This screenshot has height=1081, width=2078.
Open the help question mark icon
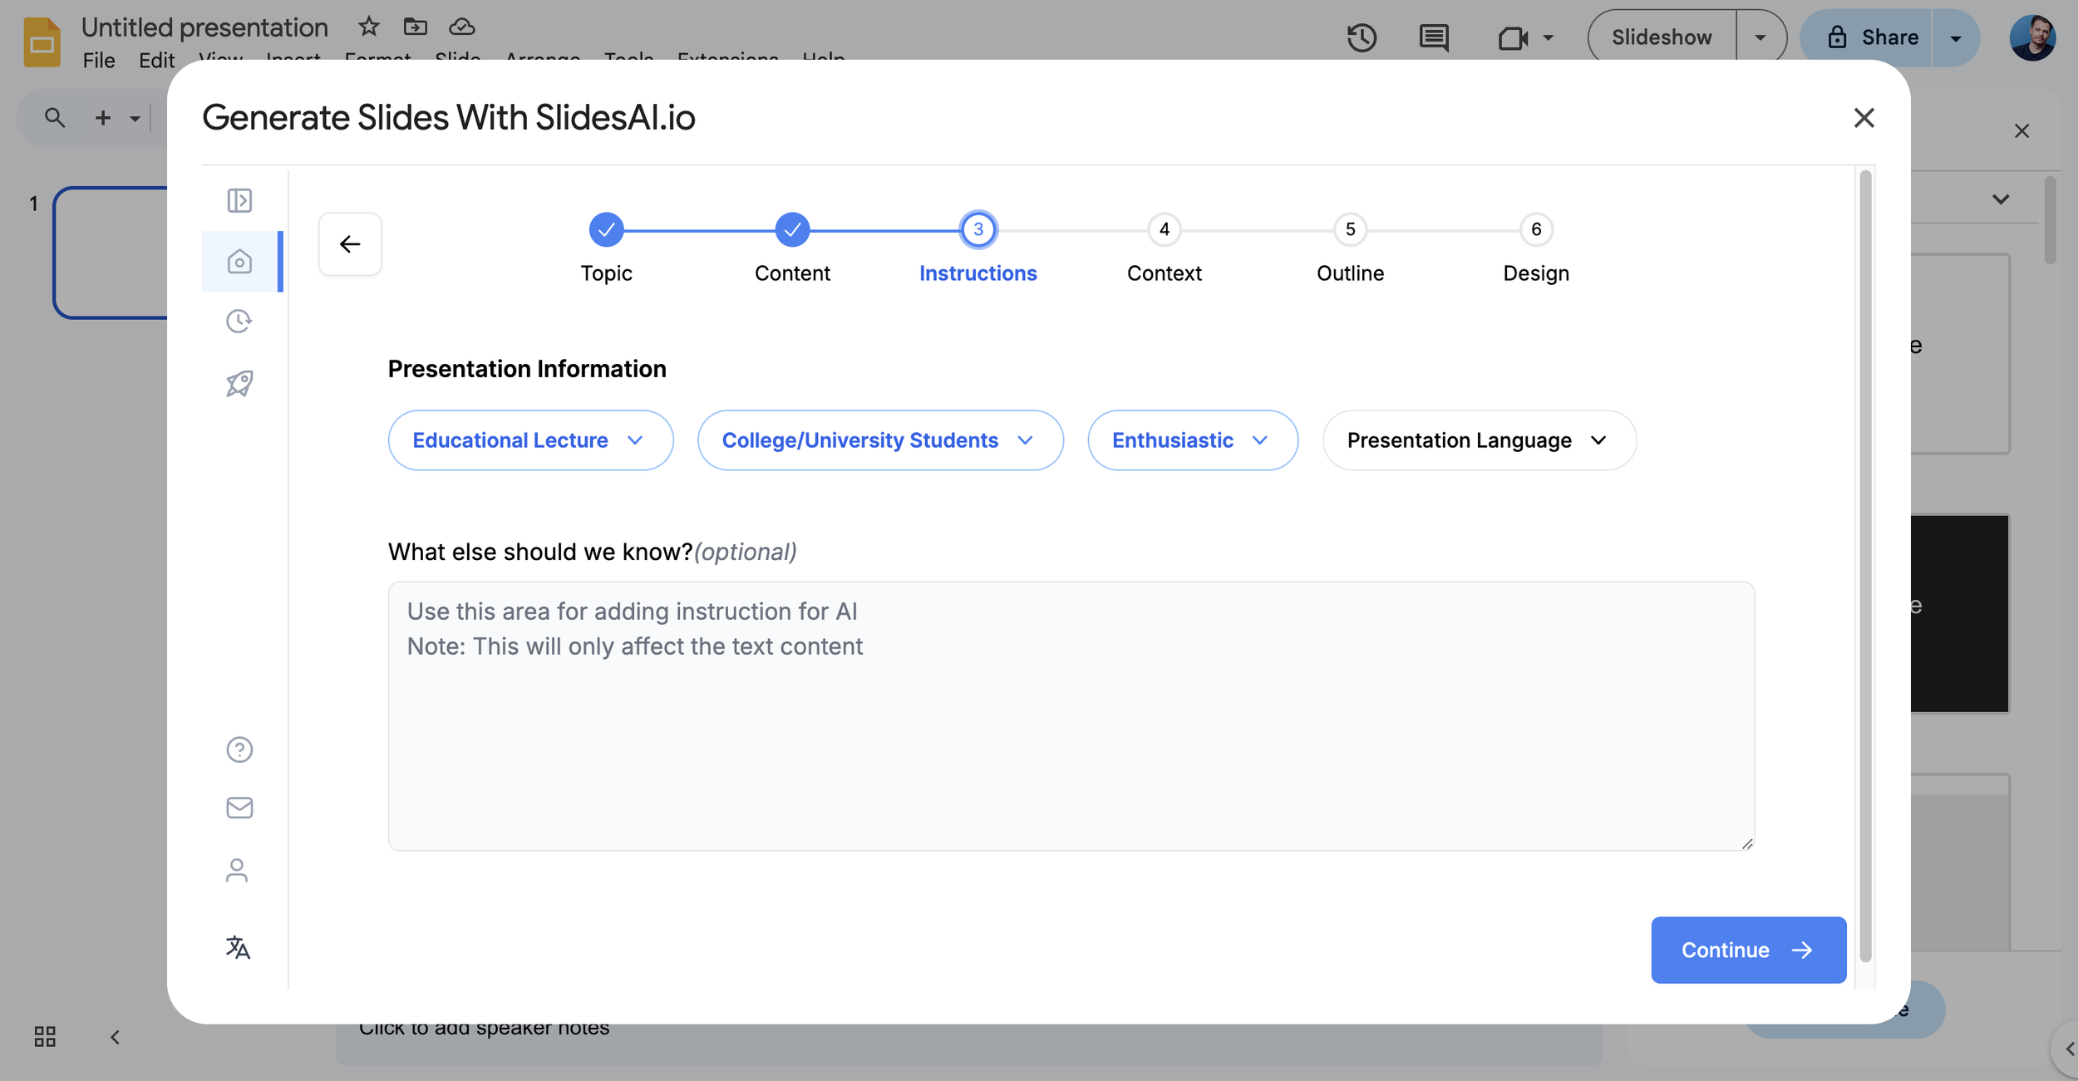[239, 749]
